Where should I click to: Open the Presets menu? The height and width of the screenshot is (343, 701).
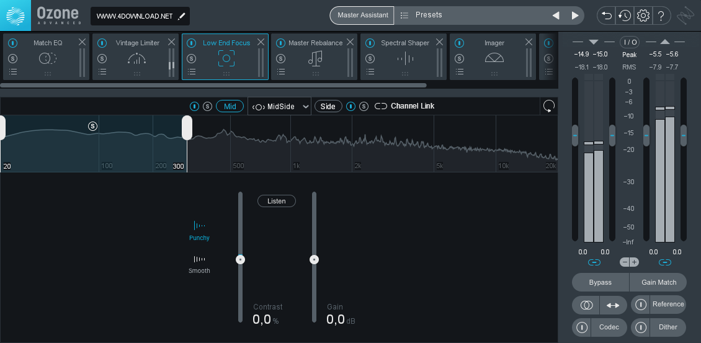click(429, 15)
